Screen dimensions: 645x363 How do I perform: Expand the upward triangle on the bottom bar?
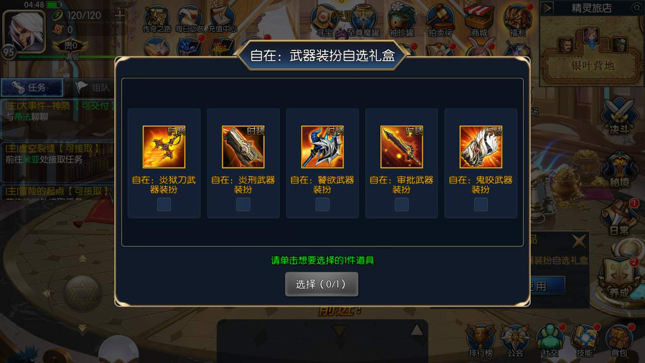pyautogui.click(x=416, y=330)
